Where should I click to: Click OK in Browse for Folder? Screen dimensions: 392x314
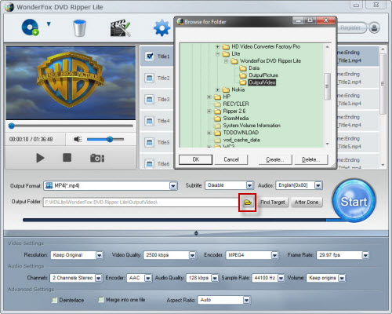click(x=195, y=159)
